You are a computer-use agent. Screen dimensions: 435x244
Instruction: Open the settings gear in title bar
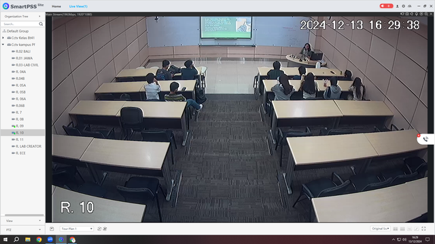pyautogui.click(x=403, y=6)
